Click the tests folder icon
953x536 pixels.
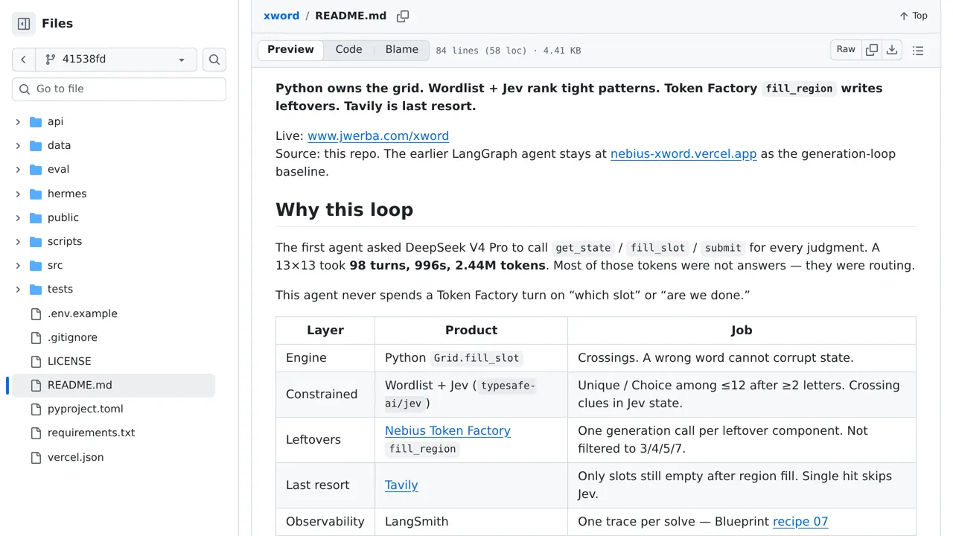[x=36, y=289]
